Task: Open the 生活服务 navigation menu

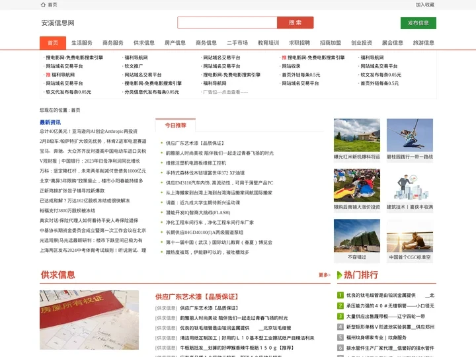Action: click(x=82, y=43)
